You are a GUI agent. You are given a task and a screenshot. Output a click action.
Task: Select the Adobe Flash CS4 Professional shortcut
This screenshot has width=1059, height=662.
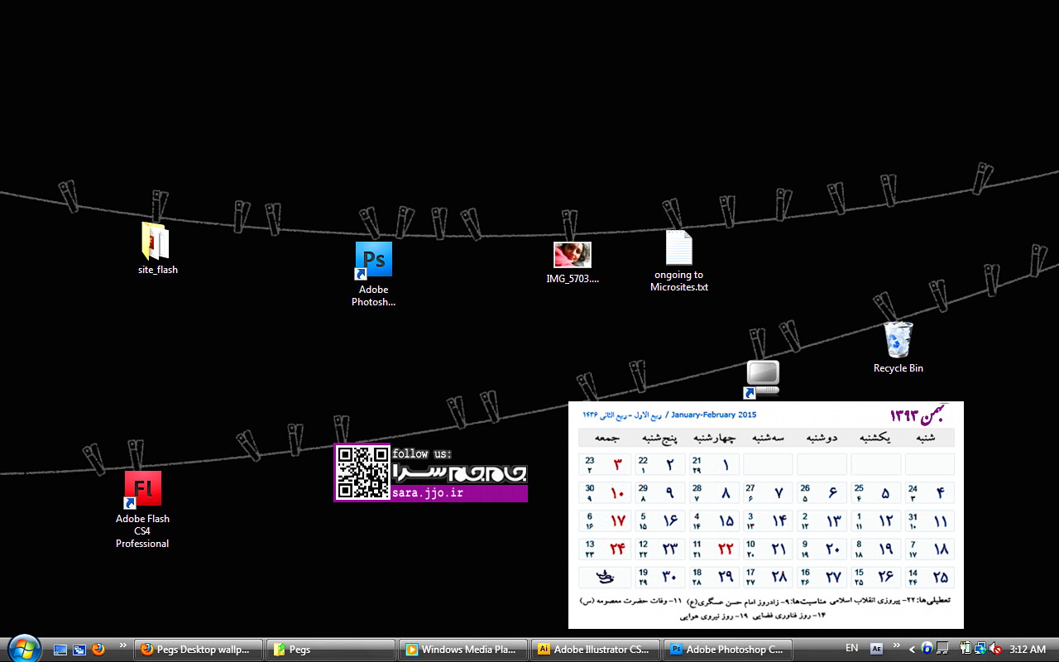142,489
